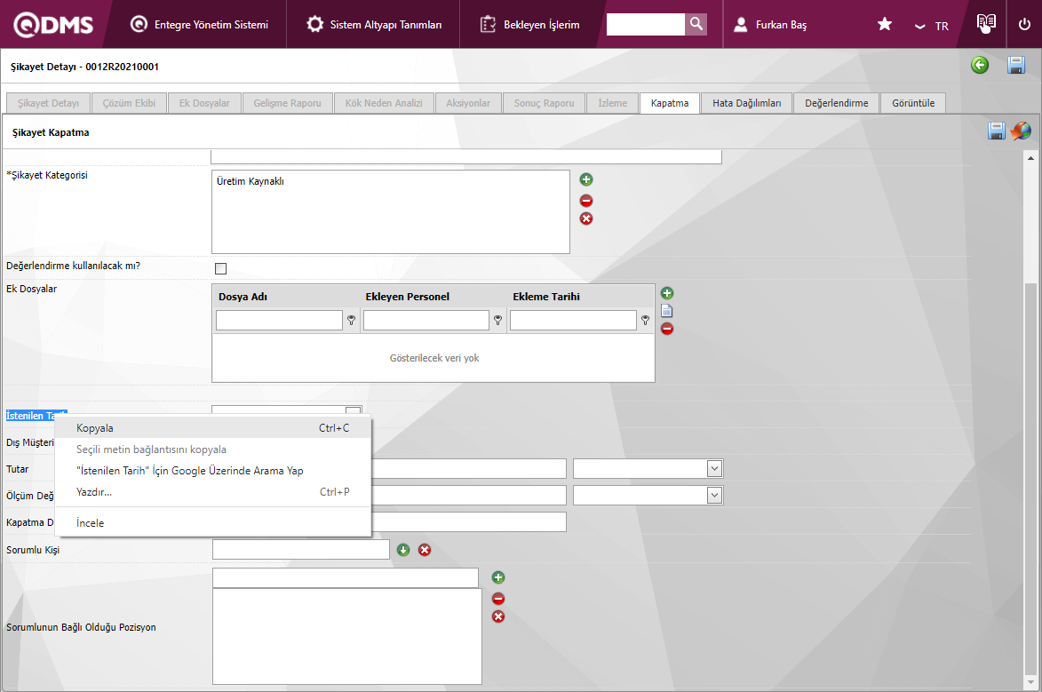Open the favorites star icon

coord(885,24)
